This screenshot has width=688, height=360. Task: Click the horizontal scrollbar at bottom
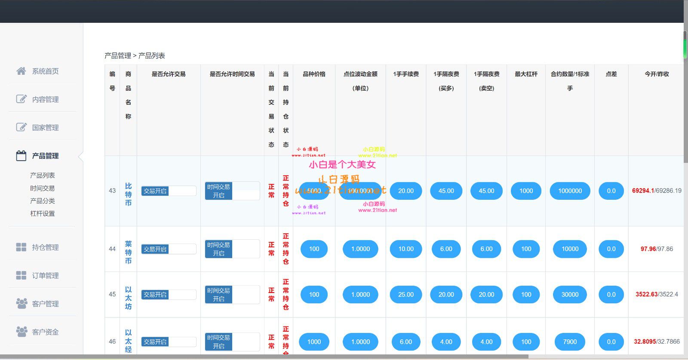(264, 357)
